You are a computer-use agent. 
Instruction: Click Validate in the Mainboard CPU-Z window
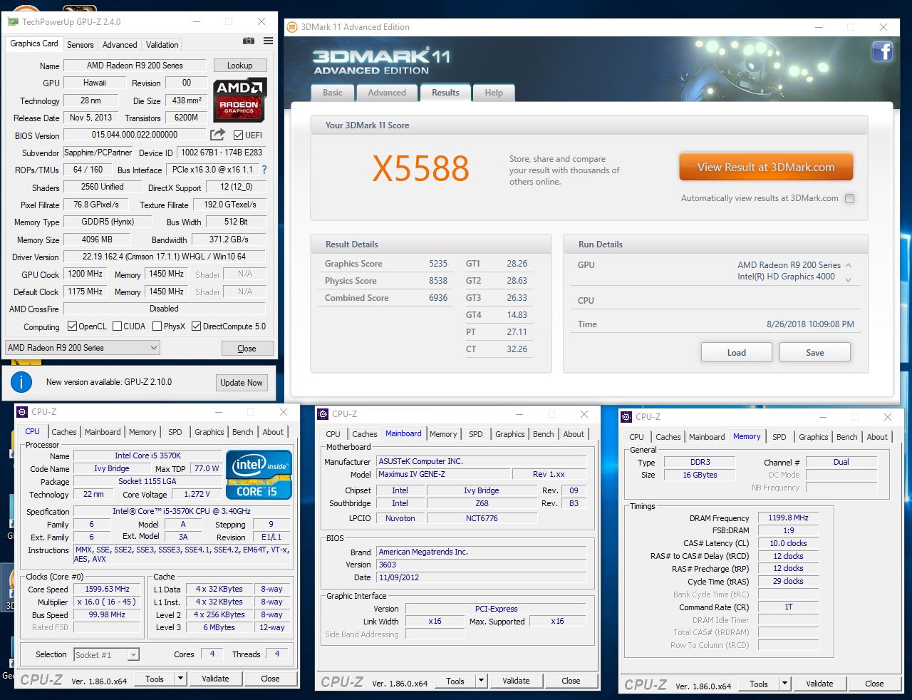(516, 681)
